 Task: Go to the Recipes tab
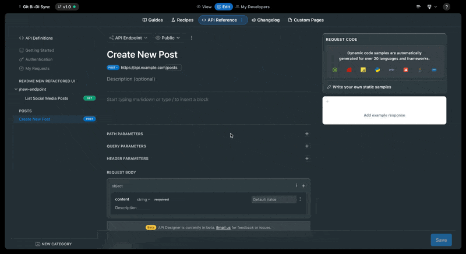(182, 20)
